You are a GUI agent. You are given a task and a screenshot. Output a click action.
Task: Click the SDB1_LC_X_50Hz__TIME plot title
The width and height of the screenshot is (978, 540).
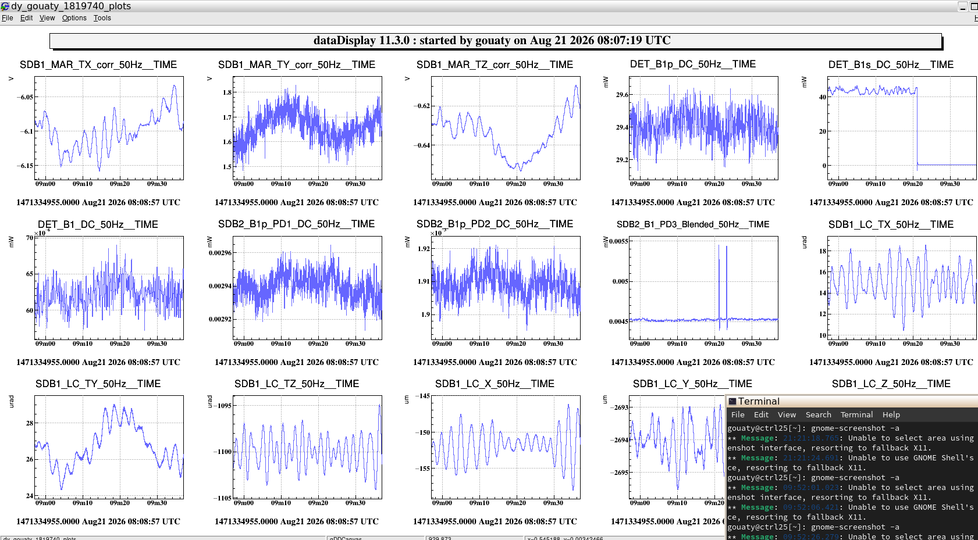click(495, 384)
